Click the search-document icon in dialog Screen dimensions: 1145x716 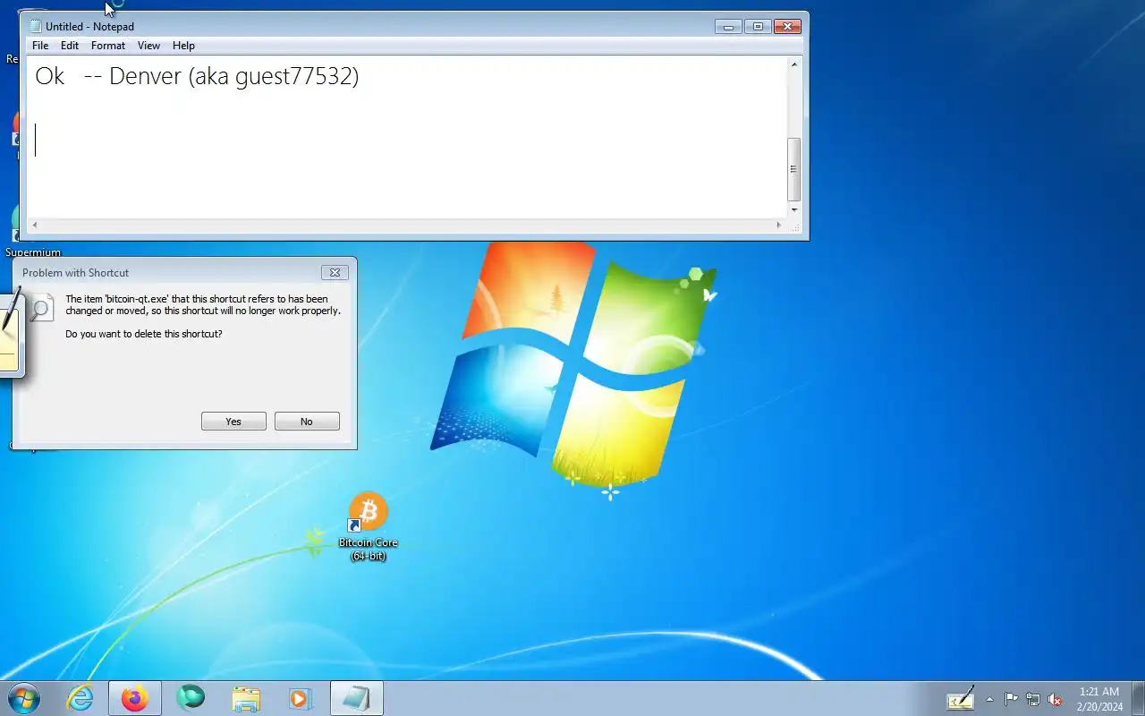tap(41, 308)
